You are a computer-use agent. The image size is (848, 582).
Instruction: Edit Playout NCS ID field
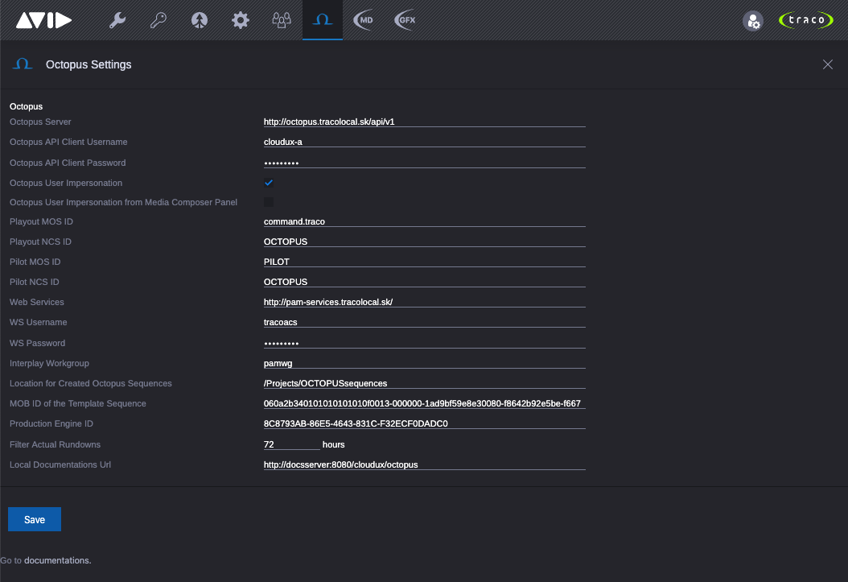[425, 241]
